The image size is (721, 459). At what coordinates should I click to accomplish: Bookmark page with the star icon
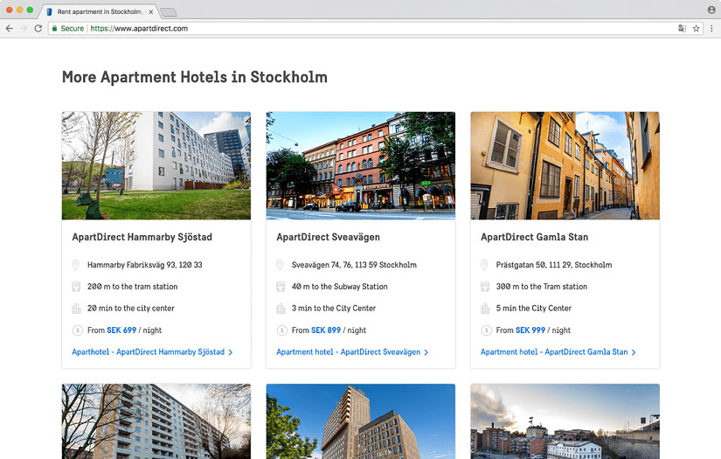click(697, 29)
